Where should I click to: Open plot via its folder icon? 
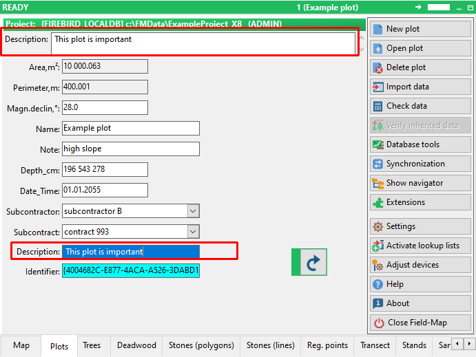(378, 48)
